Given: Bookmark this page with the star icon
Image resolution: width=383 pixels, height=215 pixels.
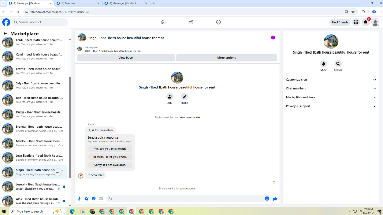Looking at the screenshot, I should pyautogui.click(x=353, y=12).
